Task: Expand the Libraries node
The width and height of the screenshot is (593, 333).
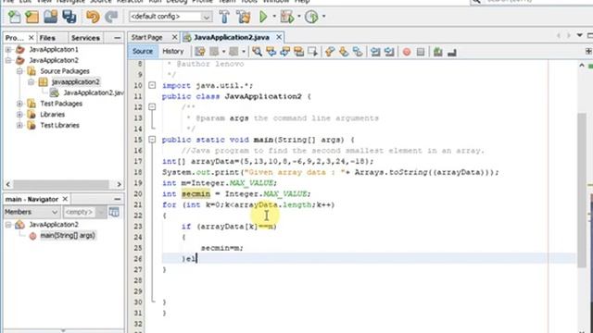Action: coord(19,115)
